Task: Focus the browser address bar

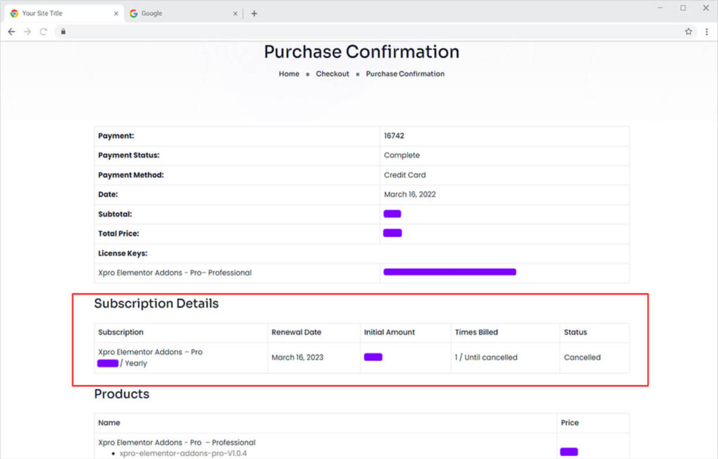Action: pos(351,32)
